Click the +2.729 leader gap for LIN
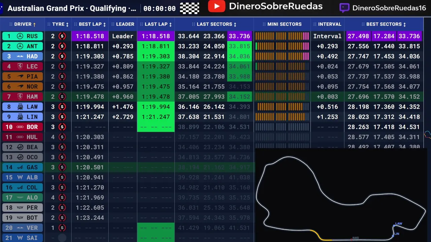This screenshot has height=242, width=431. coord(123,117)
